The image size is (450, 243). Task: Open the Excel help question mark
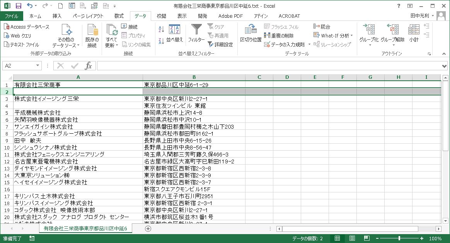399,6
